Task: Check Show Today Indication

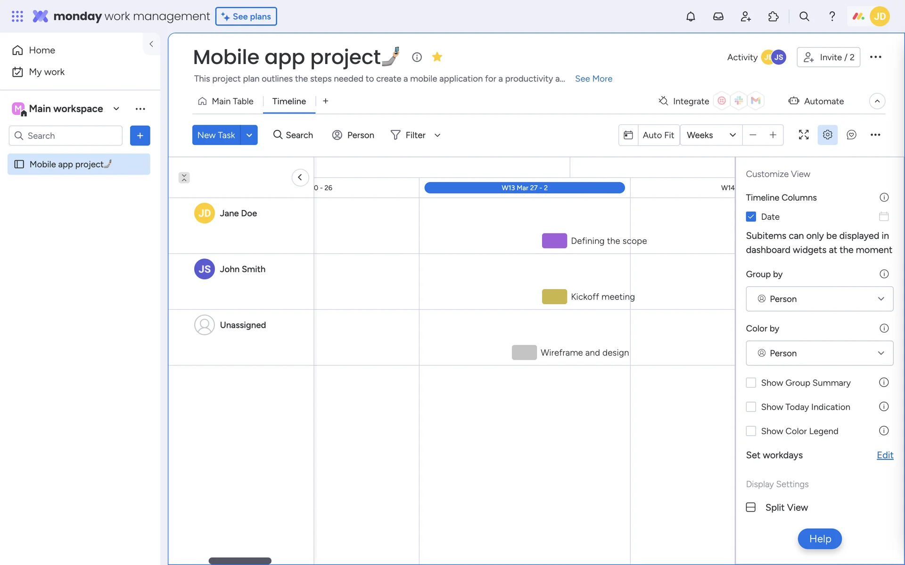Action: 751,407
